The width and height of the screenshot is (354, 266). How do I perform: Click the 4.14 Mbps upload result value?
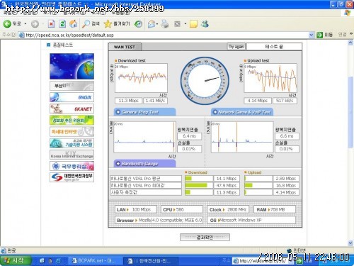click(258, 101)
